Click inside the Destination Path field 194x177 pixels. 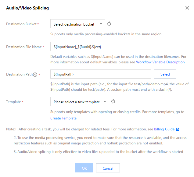[100, 74]
